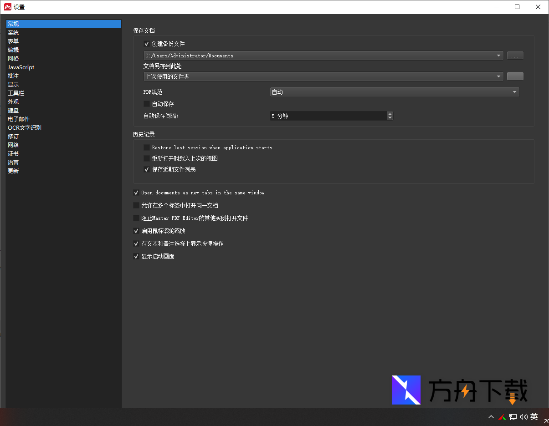Select the JavaScript settings category

(21, 67)
